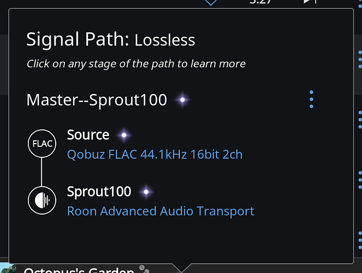Select the bold Sprout100 stage label
The image size is (362, 273).
(x=99, y=192)
